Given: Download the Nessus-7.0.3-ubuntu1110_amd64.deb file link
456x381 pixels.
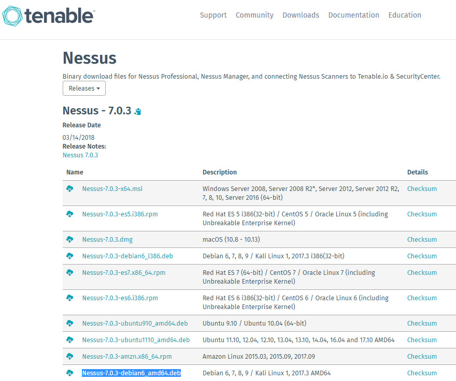Looking at the screenshot, I should 136,340.
